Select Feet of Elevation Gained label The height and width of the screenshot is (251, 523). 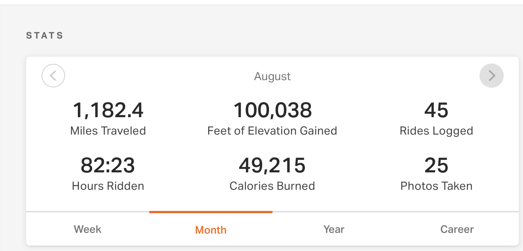tap(272, 131)
